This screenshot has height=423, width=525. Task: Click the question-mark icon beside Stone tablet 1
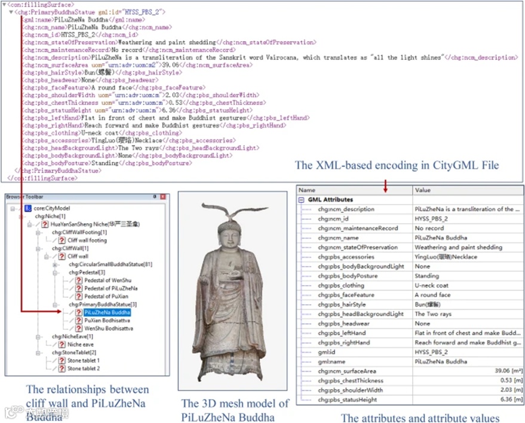click(62, 360)
